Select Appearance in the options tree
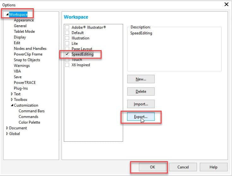Image resolution: width=232 pixels, height=176 pixels. click(x=24, y=20)
